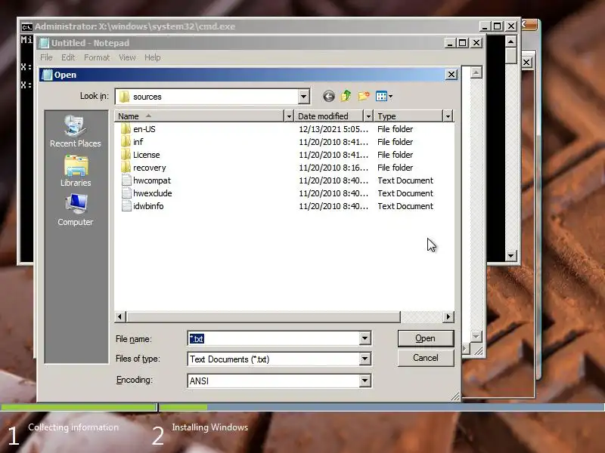The width and height of the screenshot is (605, 453).
Task: Go up one folder level
Action: click(x=346, y=96)
